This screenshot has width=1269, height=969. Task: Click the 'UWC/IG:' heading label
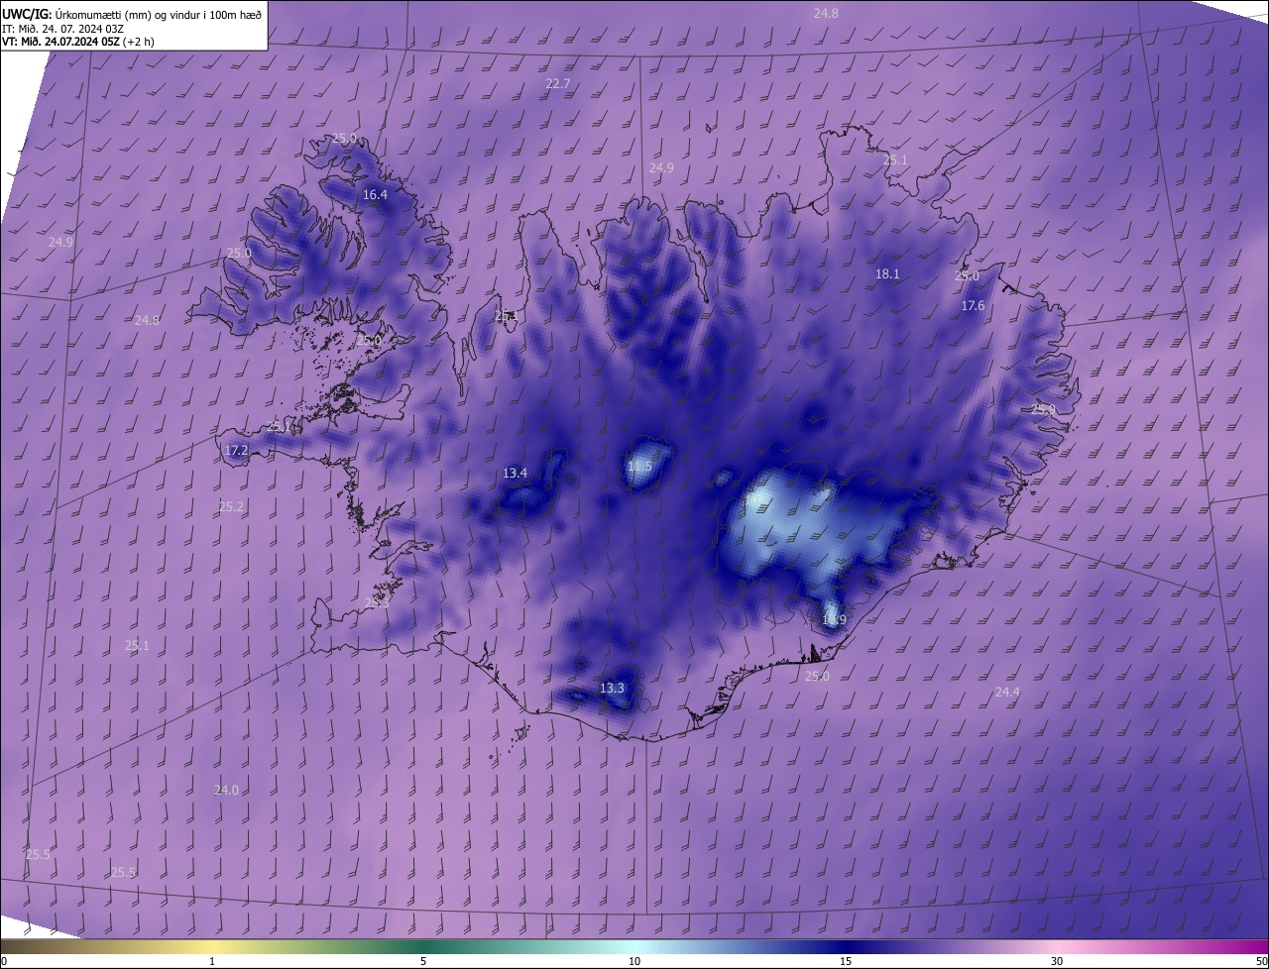pyautogui.click(x=28, y=13)
